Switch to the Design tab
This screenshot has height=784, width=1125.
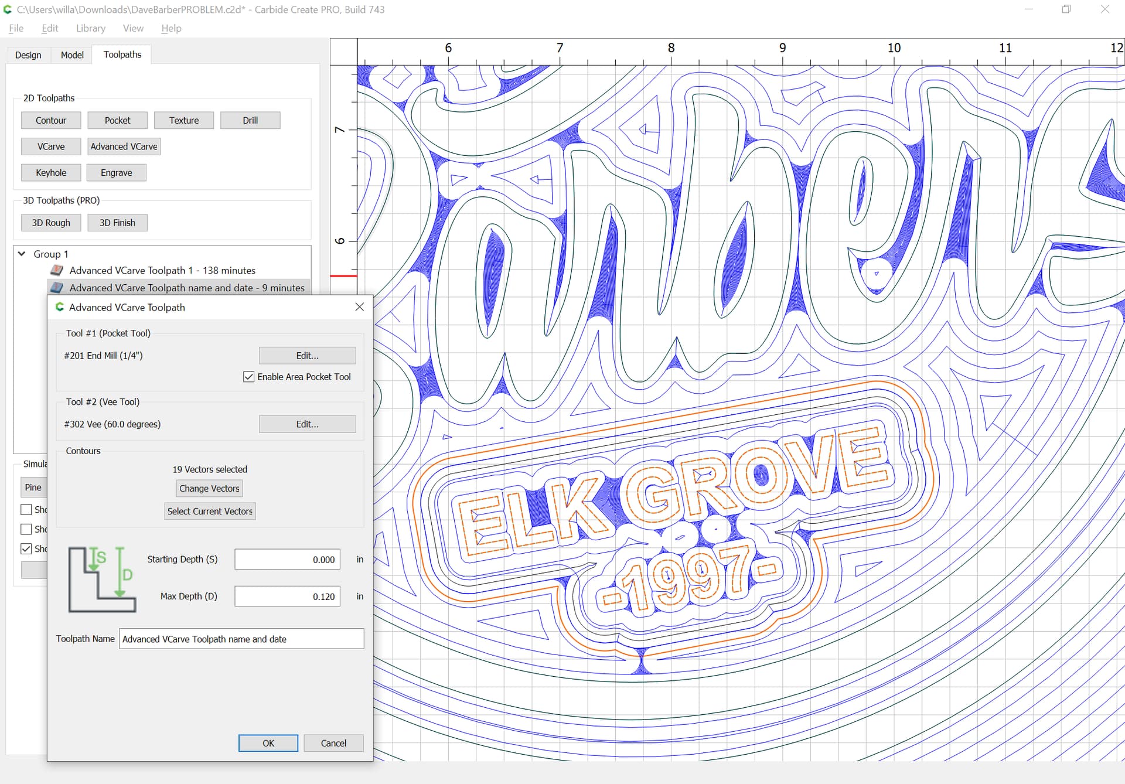pos(28,54)
